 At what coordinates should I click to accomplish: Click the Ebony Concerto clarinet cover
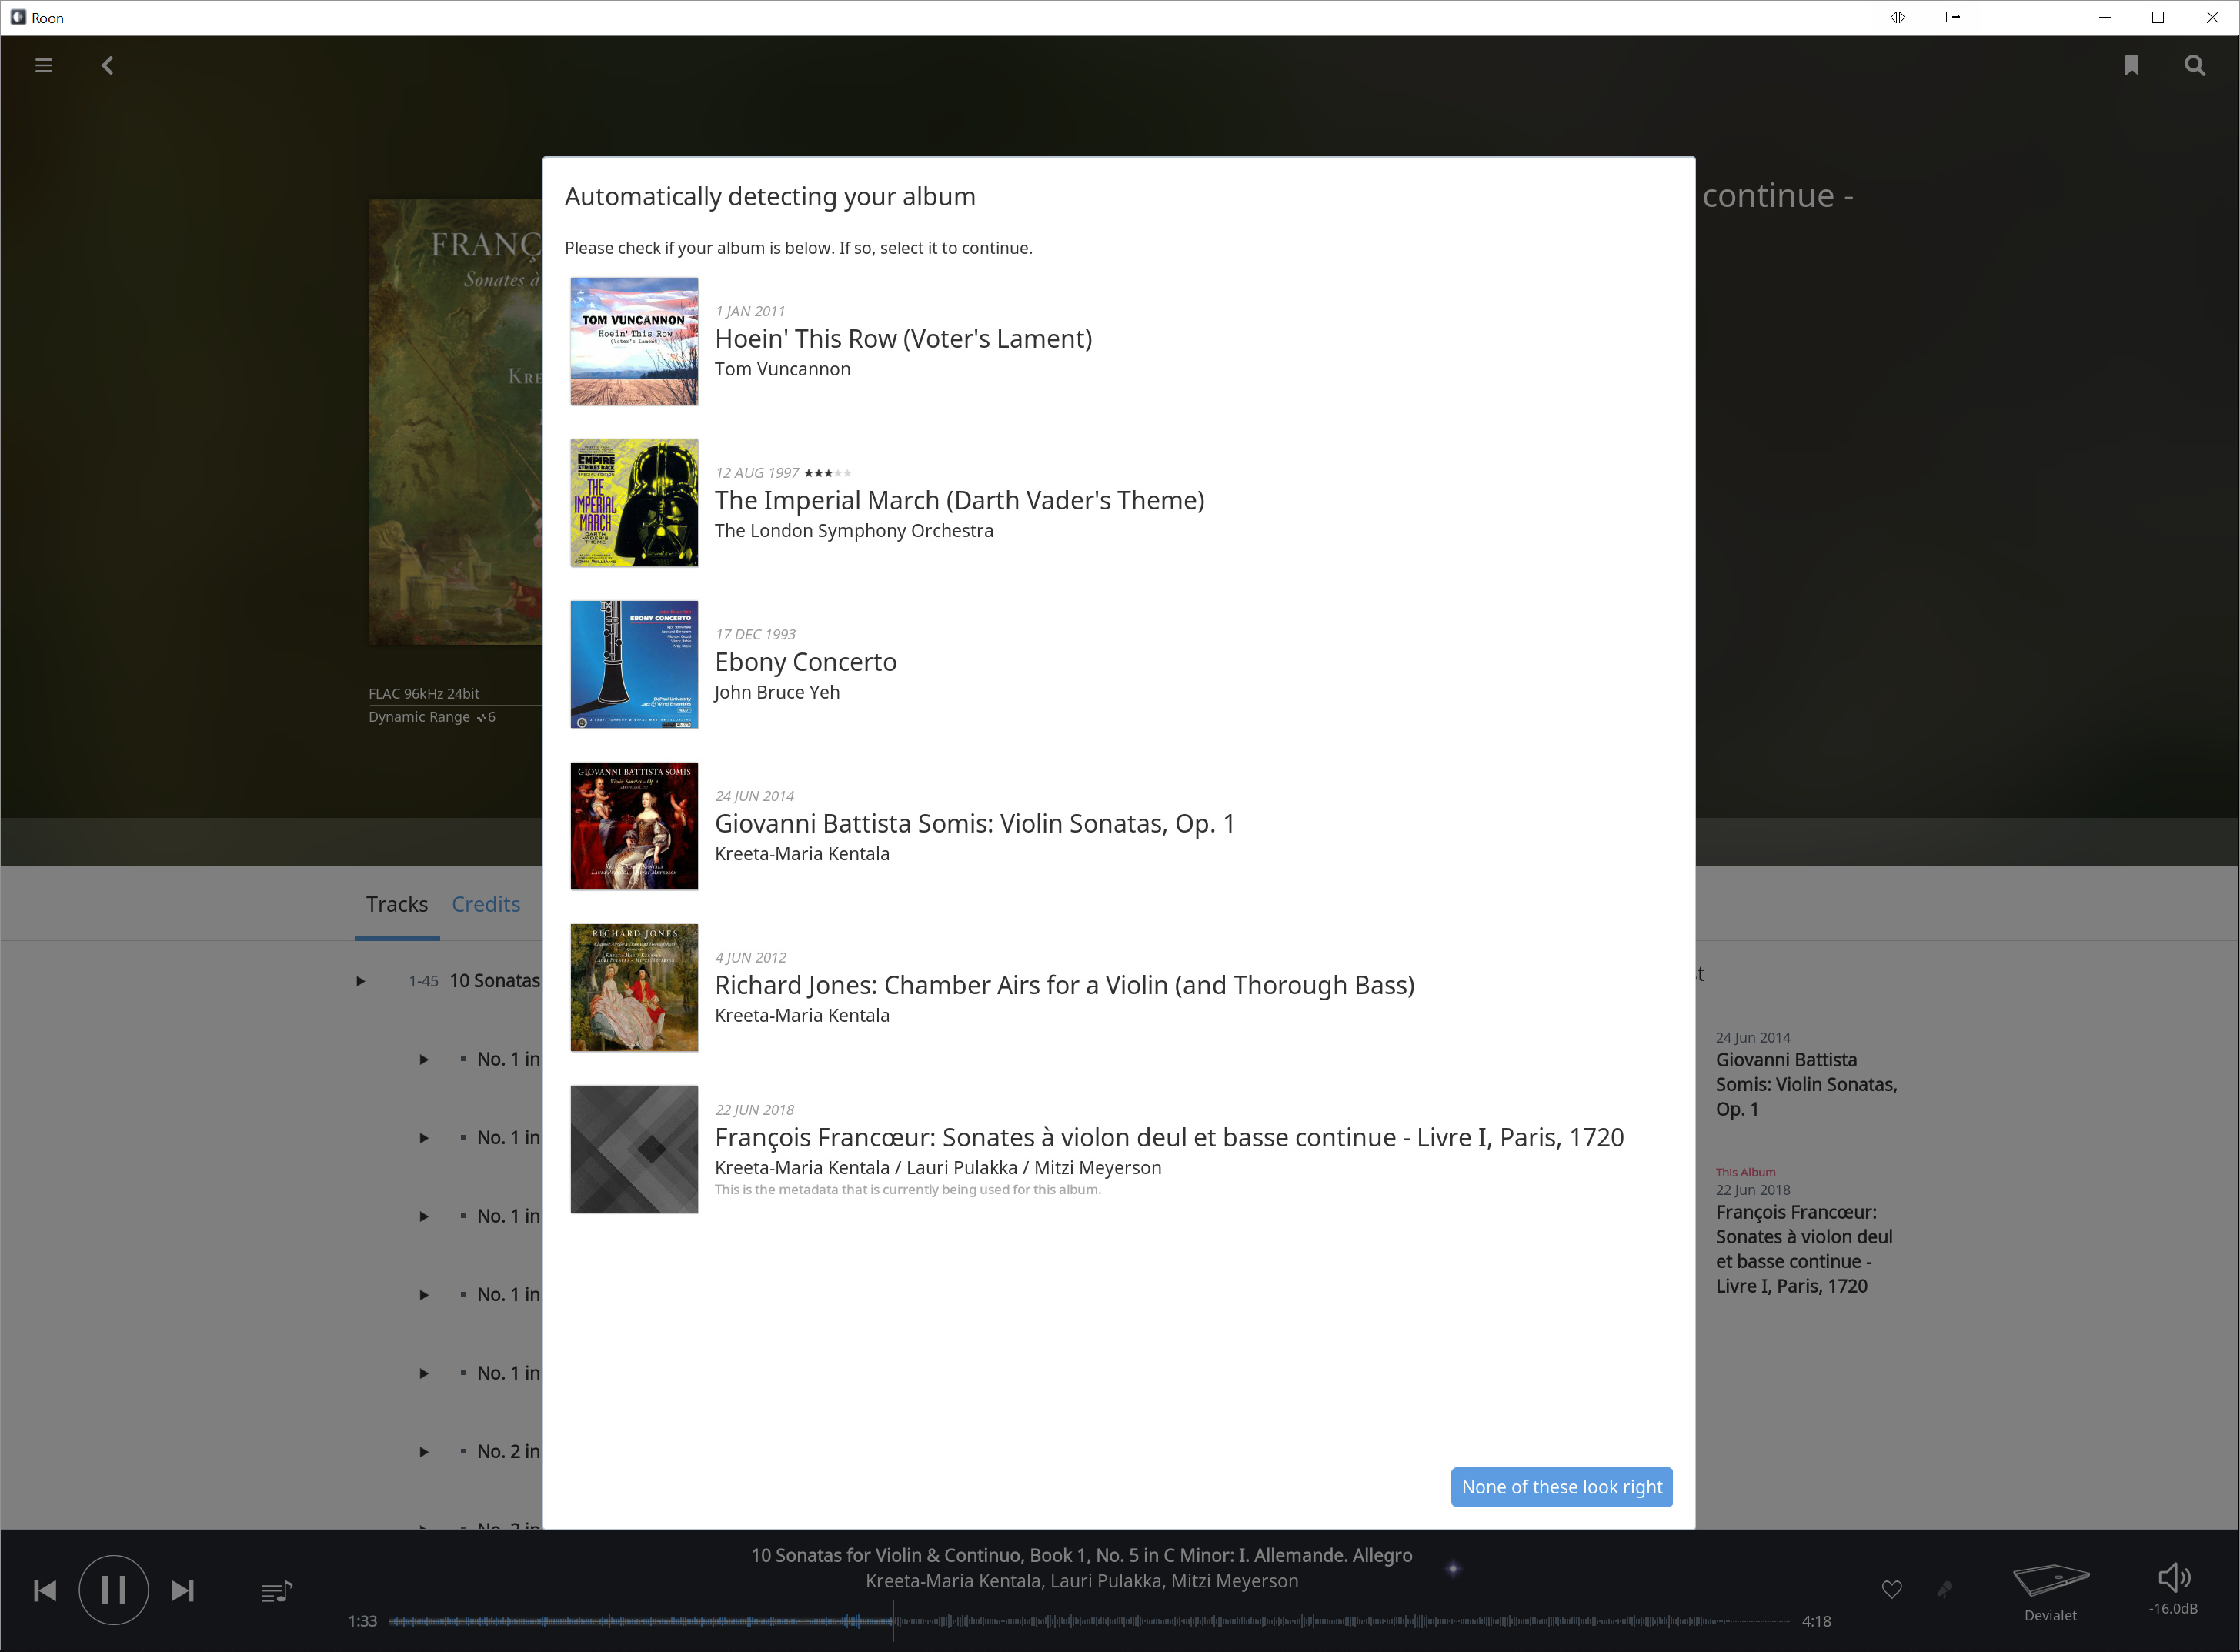point(634,664)
